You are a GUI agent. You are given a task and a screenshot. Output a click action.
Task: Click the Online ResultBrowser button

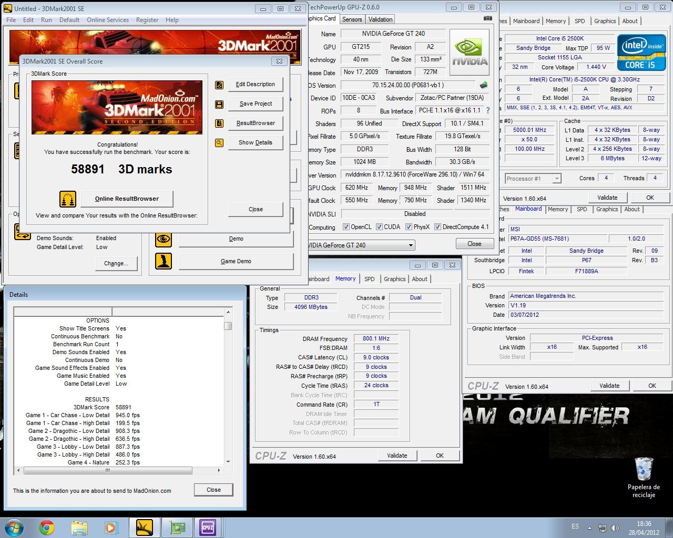(127, 199)
